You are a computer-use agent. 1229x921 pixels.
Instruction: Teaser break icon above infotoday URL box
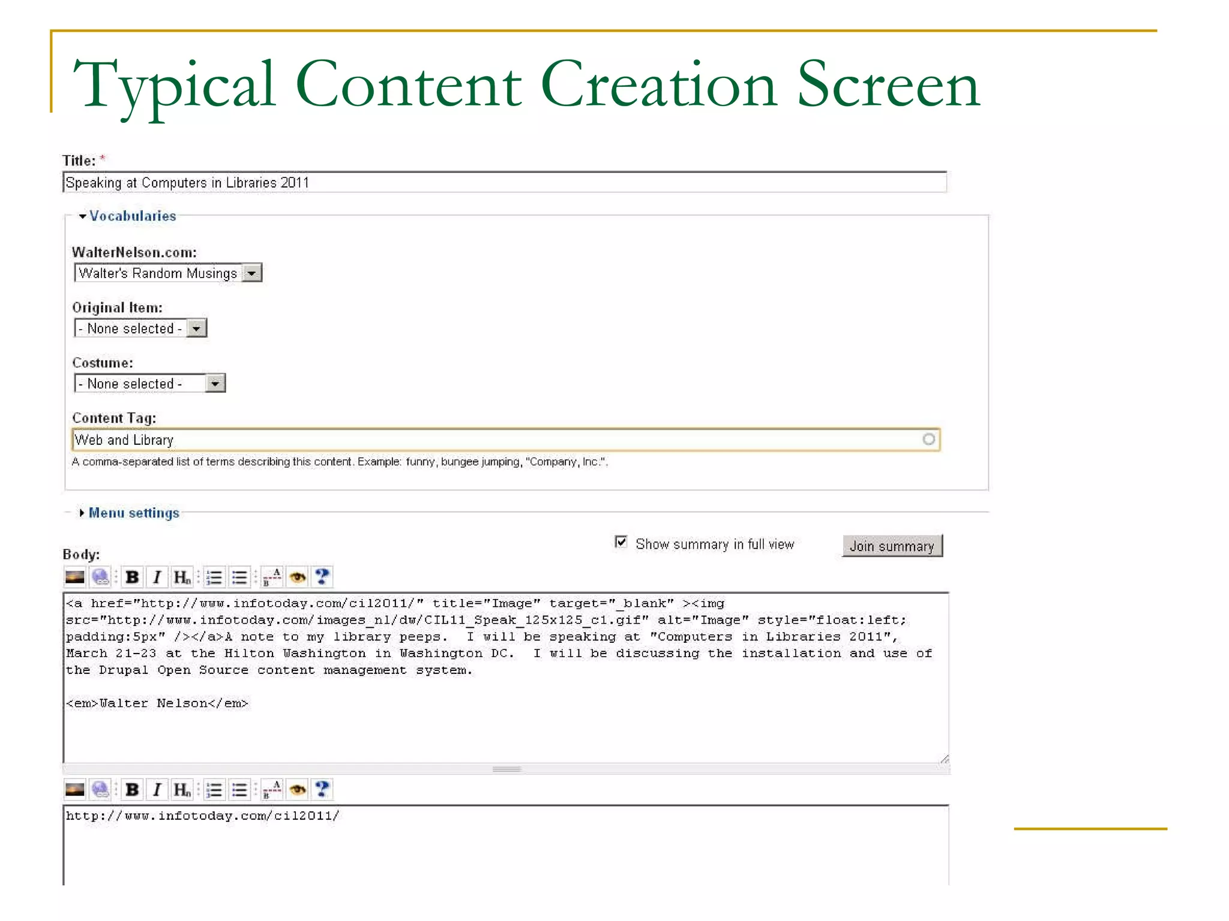(x=272, y=789)
